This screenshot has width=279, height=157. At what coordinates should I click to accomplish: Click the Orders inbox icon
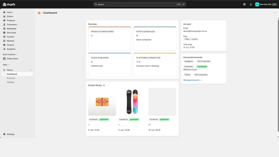(4, 16)
